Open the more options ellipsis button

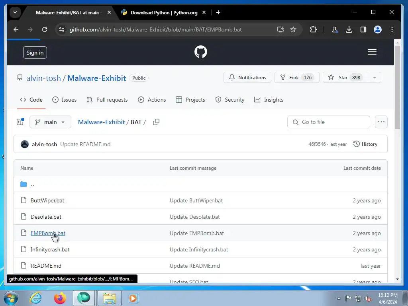point(381,122)
